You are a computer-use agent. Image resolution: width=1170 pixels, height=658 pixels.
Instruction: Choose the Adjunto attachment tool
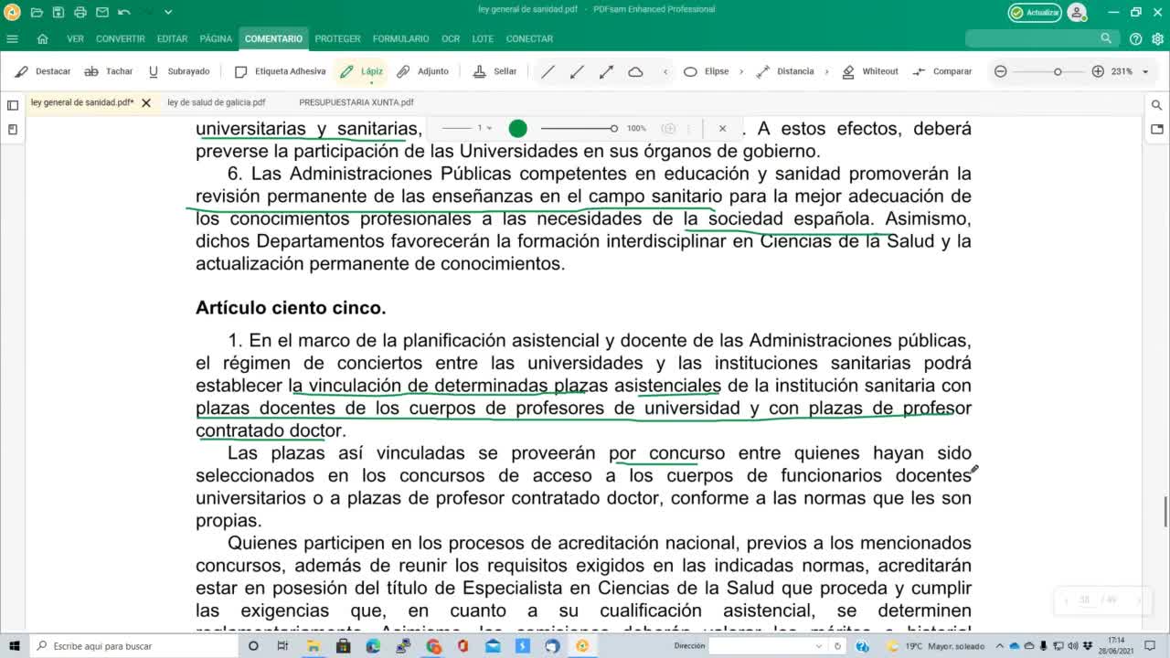coord(422,71)
